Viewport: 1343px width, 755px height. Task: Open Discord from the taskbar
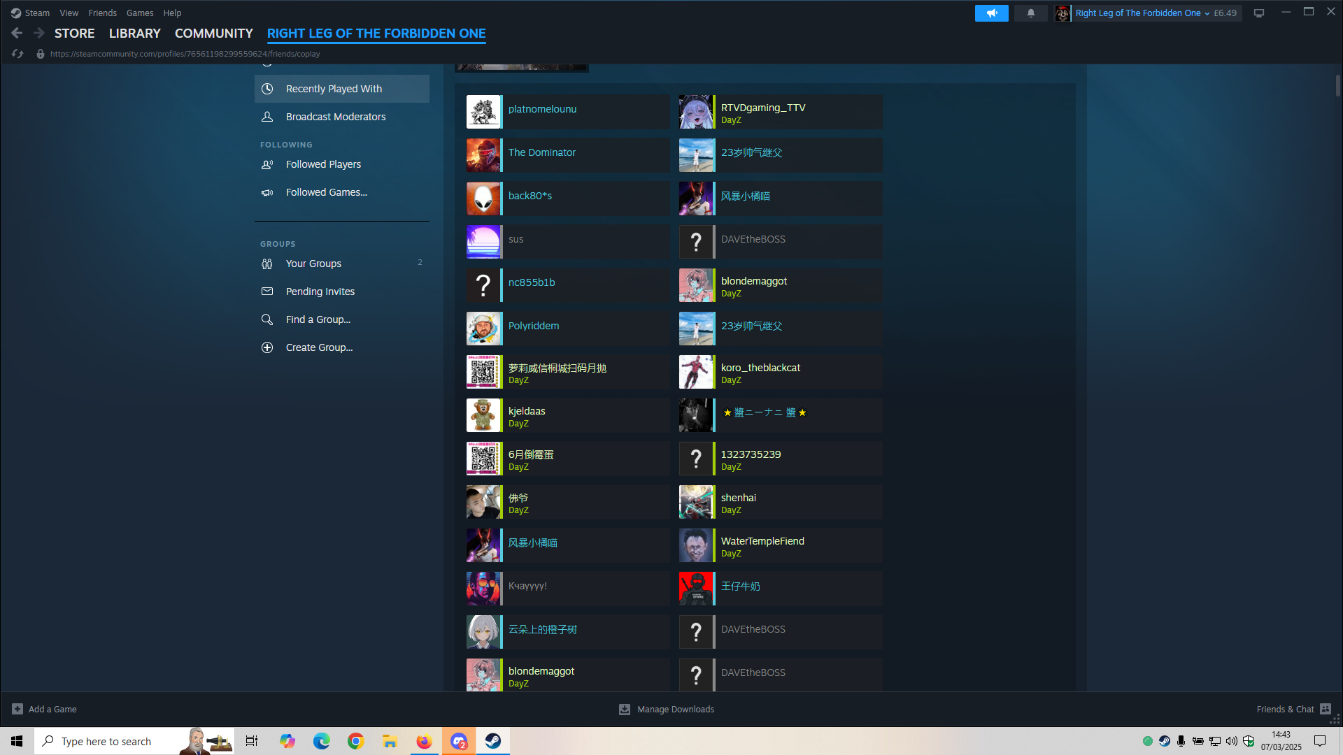[x=459, y=741]
